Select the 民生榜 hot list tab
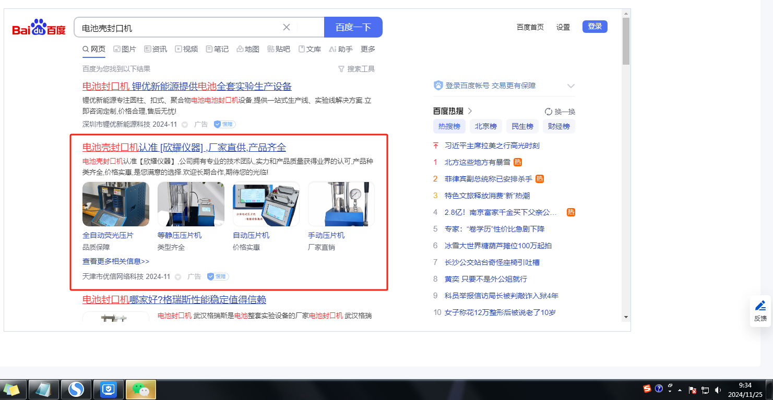Screen dimensions: 773x400 pos(522,126)
